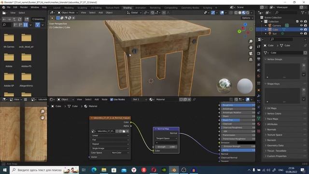This screenshot has height=174, width=309.
Task: Open the Window menu in top bar
Action: pos(35,7)
